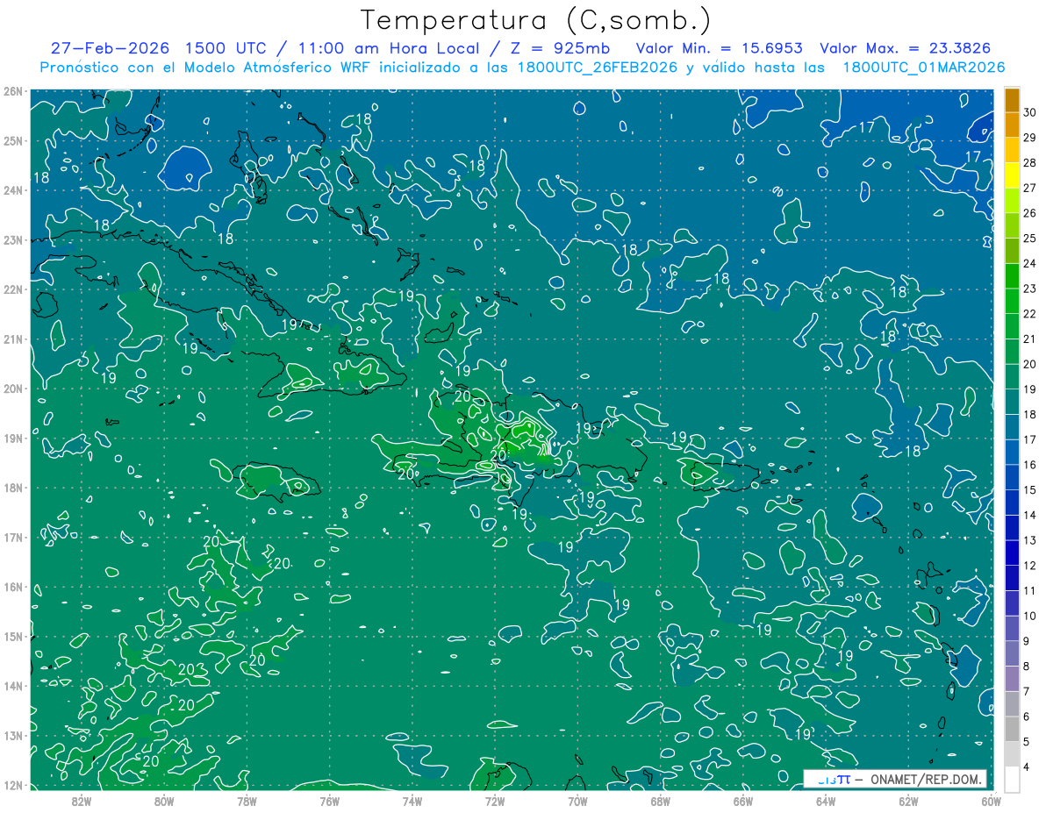The width and height of the screenshot is (1053, 813).
Task: Click the 23N latitude axis label
Action: pos(13,239)
